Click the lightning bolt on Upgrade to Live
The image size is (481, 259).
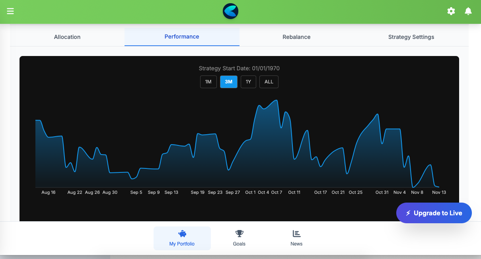pyautogui.click(x=408, y=213)
